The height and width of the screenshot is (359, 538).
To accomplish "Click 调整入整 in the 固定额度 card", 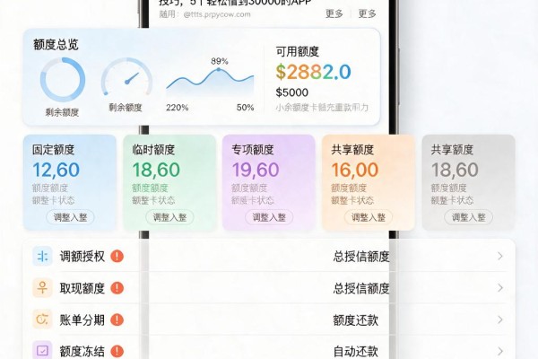I will pos(70,217).
